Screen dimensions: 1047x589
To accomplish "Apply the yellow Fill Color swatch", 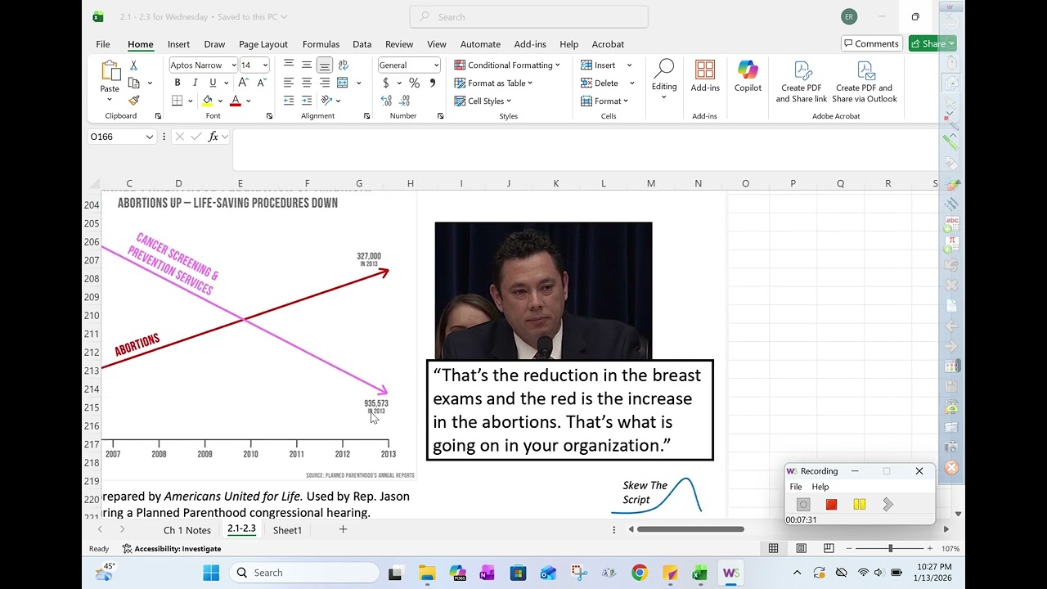I will [x=208, y=101].
